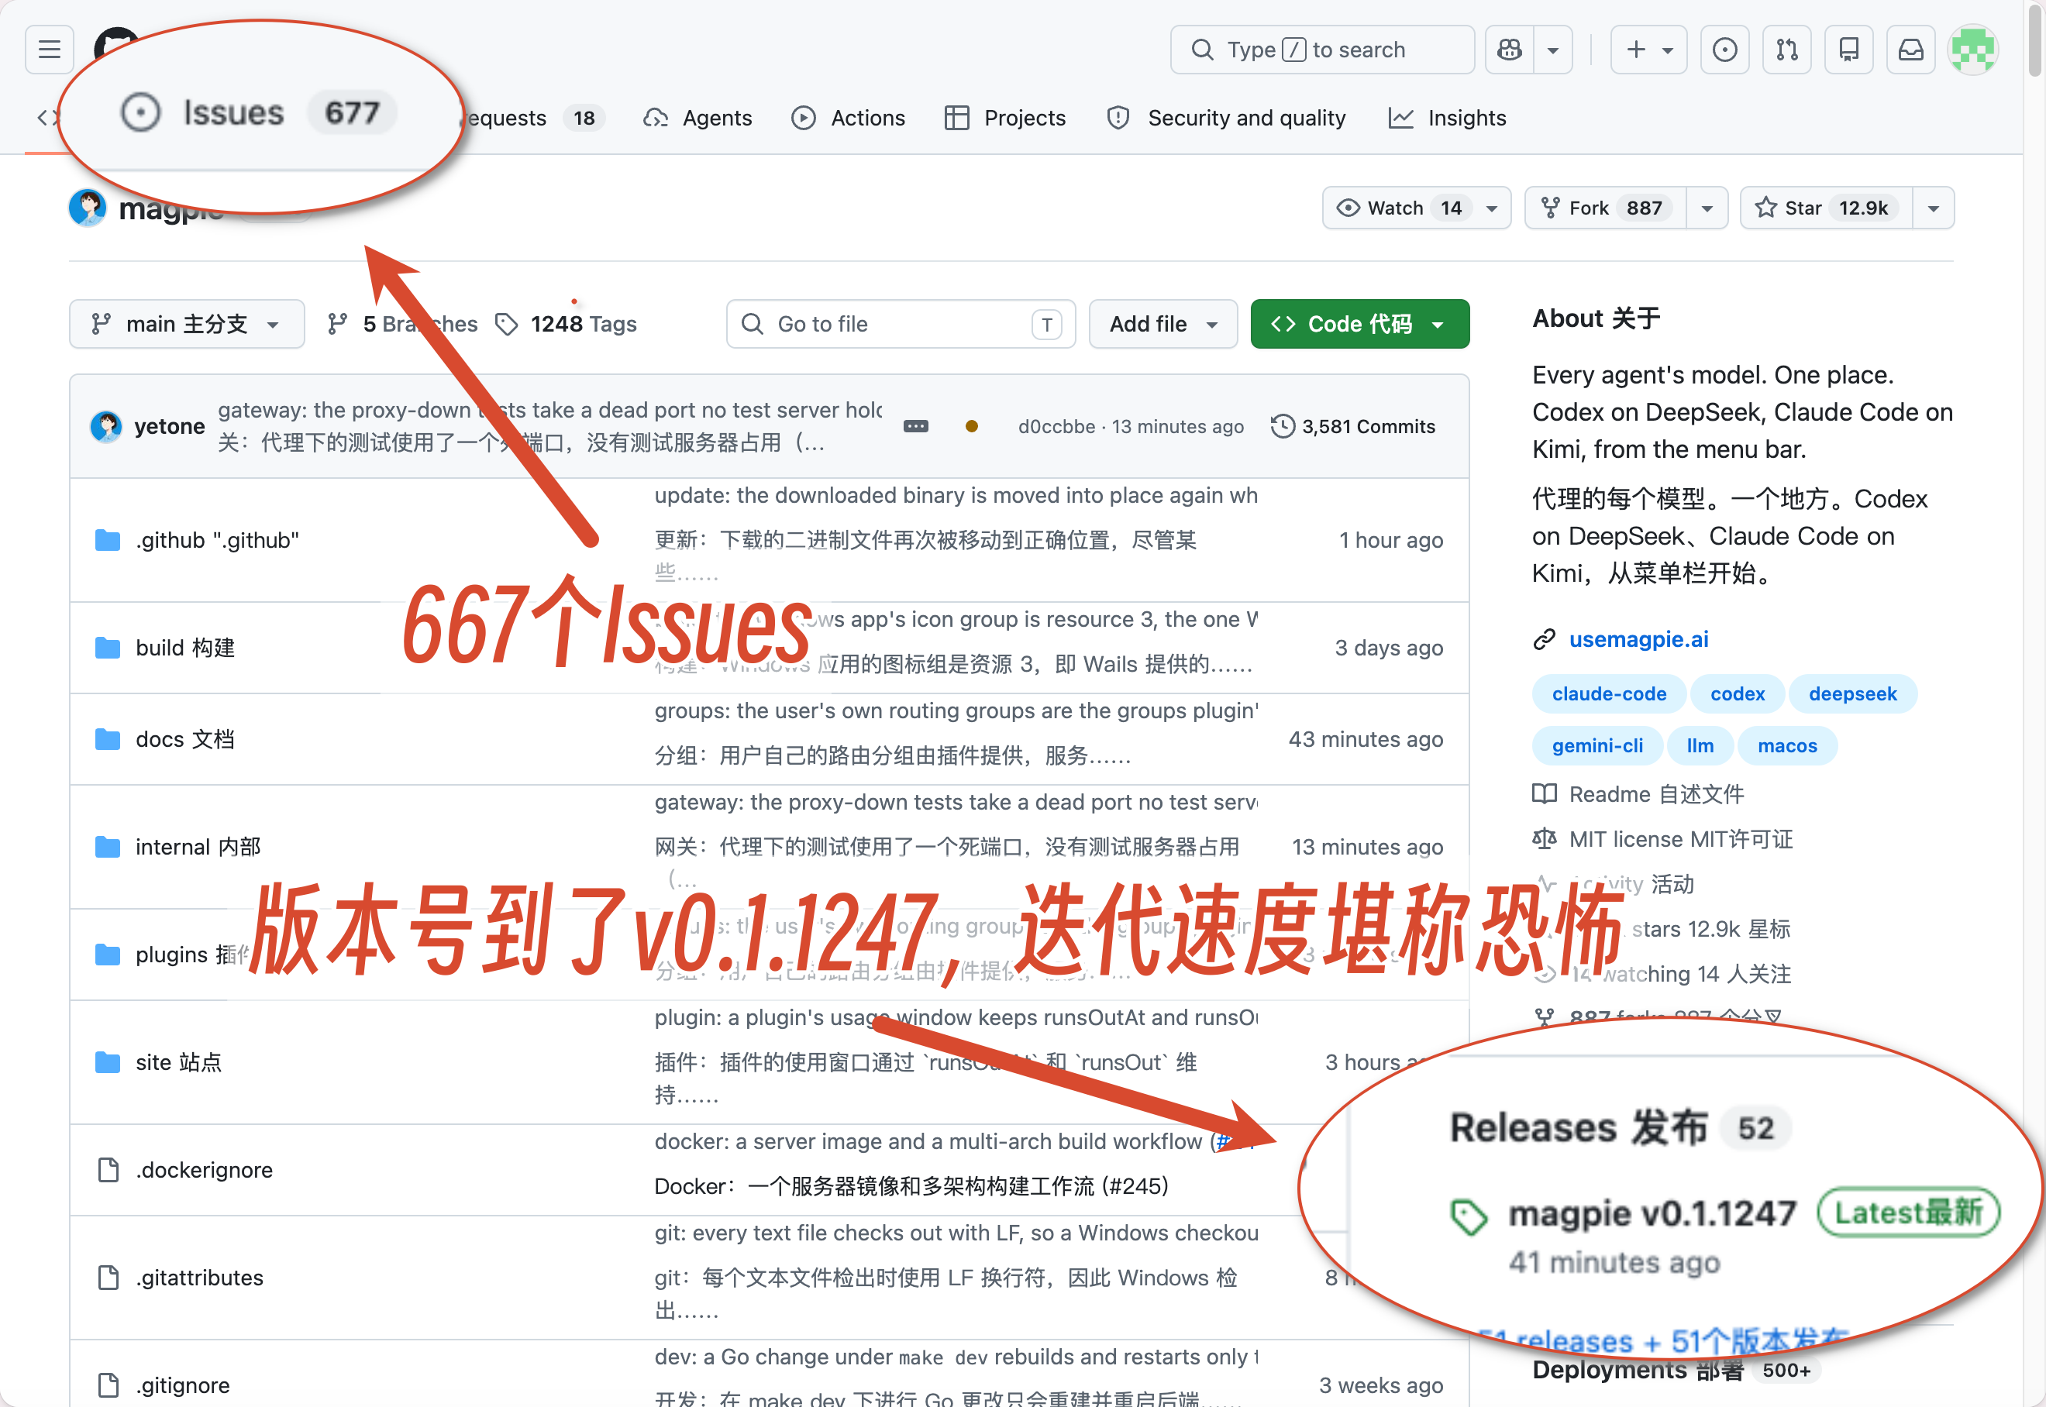This screenshot has height=1407, width=2046.
Task: Expand the Star lists dropdown arrow
Action: 1933,208
